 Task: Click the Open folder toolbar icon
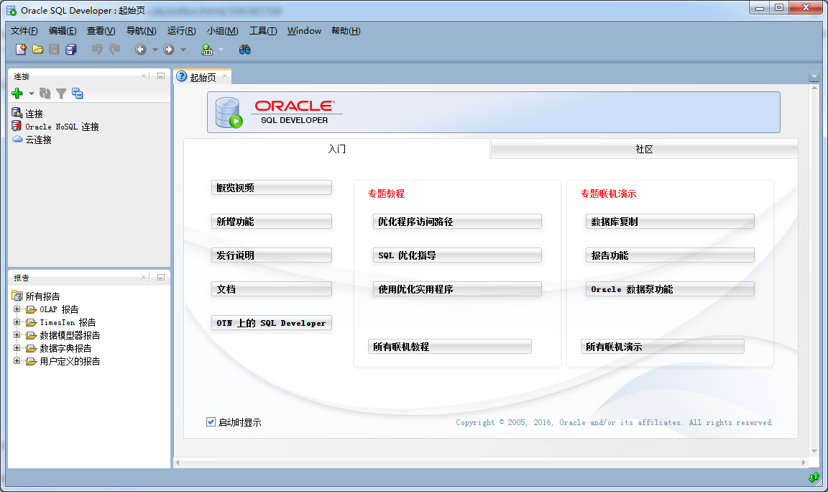coord(37,49)
